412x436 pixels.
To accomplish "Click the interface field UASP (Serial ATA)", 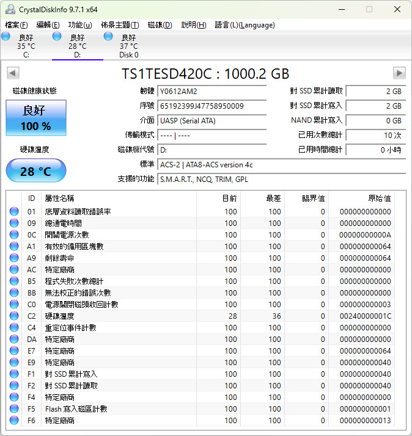I will (212, 121).
